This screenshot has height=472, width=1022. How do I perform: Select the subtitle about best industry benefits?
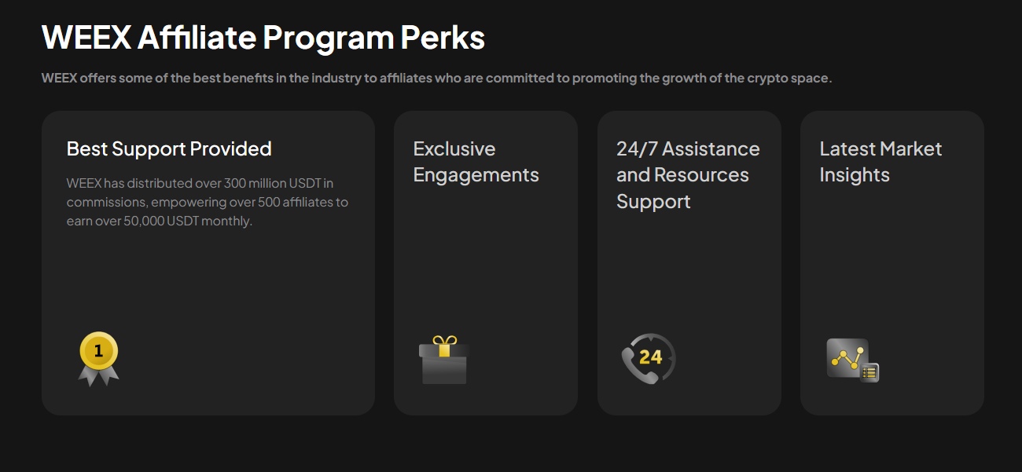[x=436, y=78]
